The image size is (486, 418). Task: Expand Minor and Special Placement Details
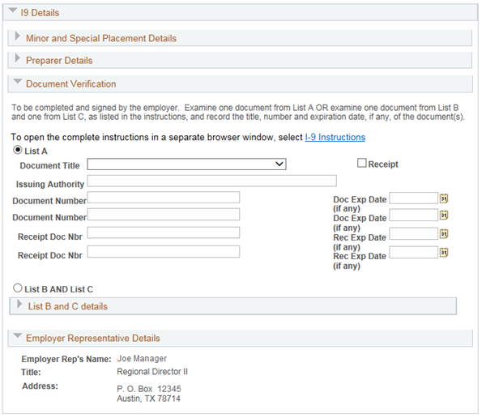[x=18, y=37]
